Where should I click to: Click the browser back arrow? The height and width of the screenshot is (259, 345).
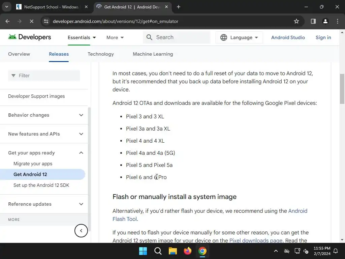pos(7,21)
